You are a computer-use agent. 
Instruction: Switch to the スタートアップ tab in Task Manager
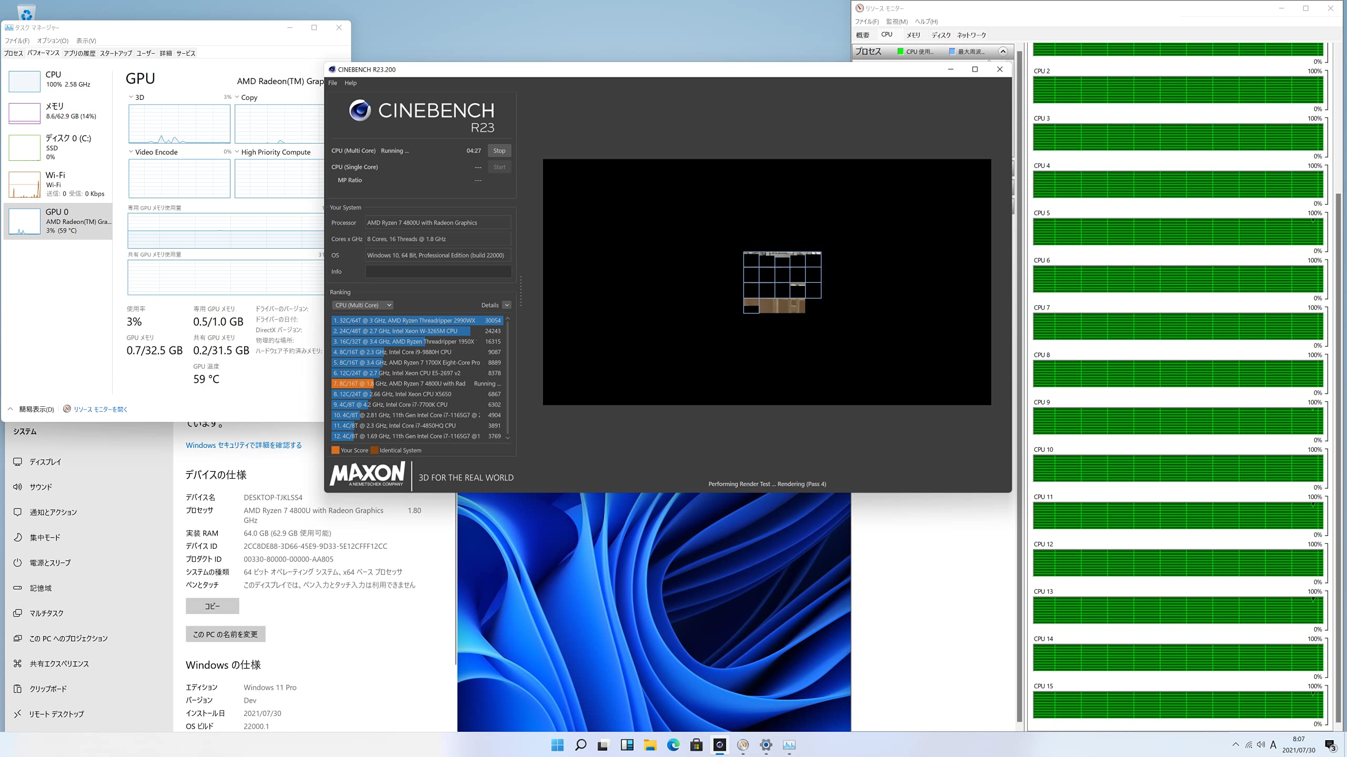(x=116, y=53)
